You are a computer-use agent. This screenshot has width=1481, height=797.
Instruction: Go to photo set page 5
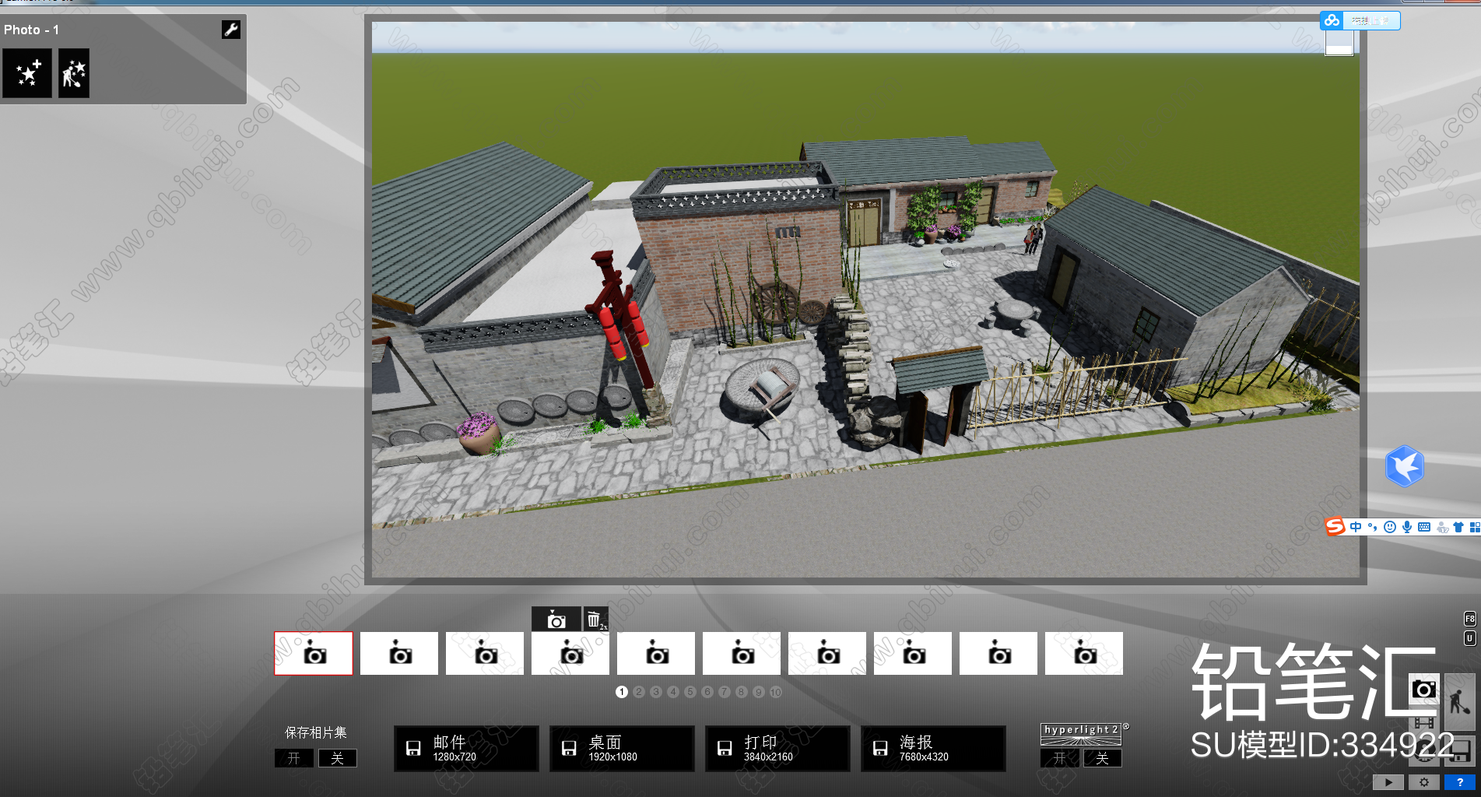[690, 692]
